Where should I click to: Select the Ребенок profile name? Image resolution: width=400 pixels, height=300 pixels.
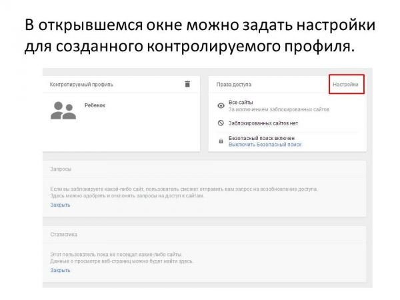point(95,105)
